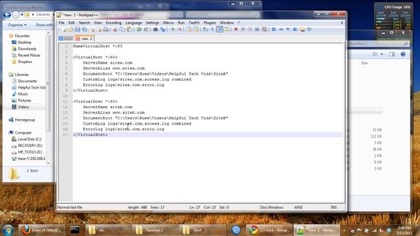Image resolution: width=420 pixels, height=236 pixels.
Task: Select Videos library in navigation pane
Action: pyautogui.click(x=24, y=107)
